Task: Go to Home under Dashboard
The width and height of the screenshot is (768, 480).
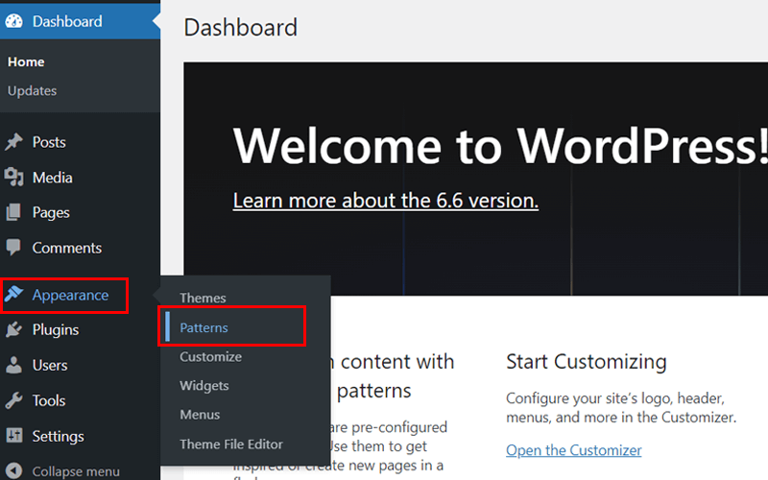Action: coord(26,61)
